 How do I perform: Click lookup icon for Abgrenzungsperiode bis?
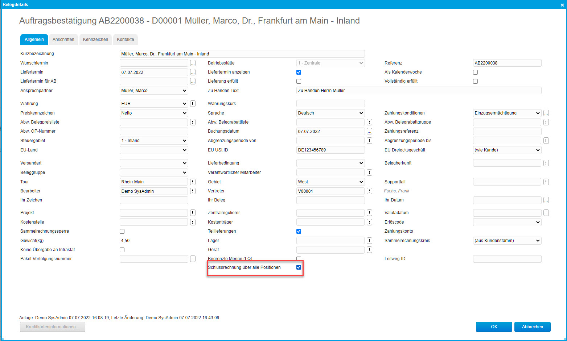pyautogui.click(x=546, y=141)
